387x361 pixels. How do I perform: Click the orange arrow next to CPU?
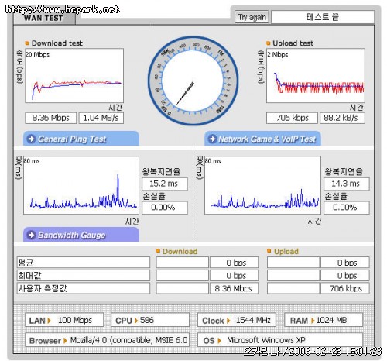[x=136, y=321]
